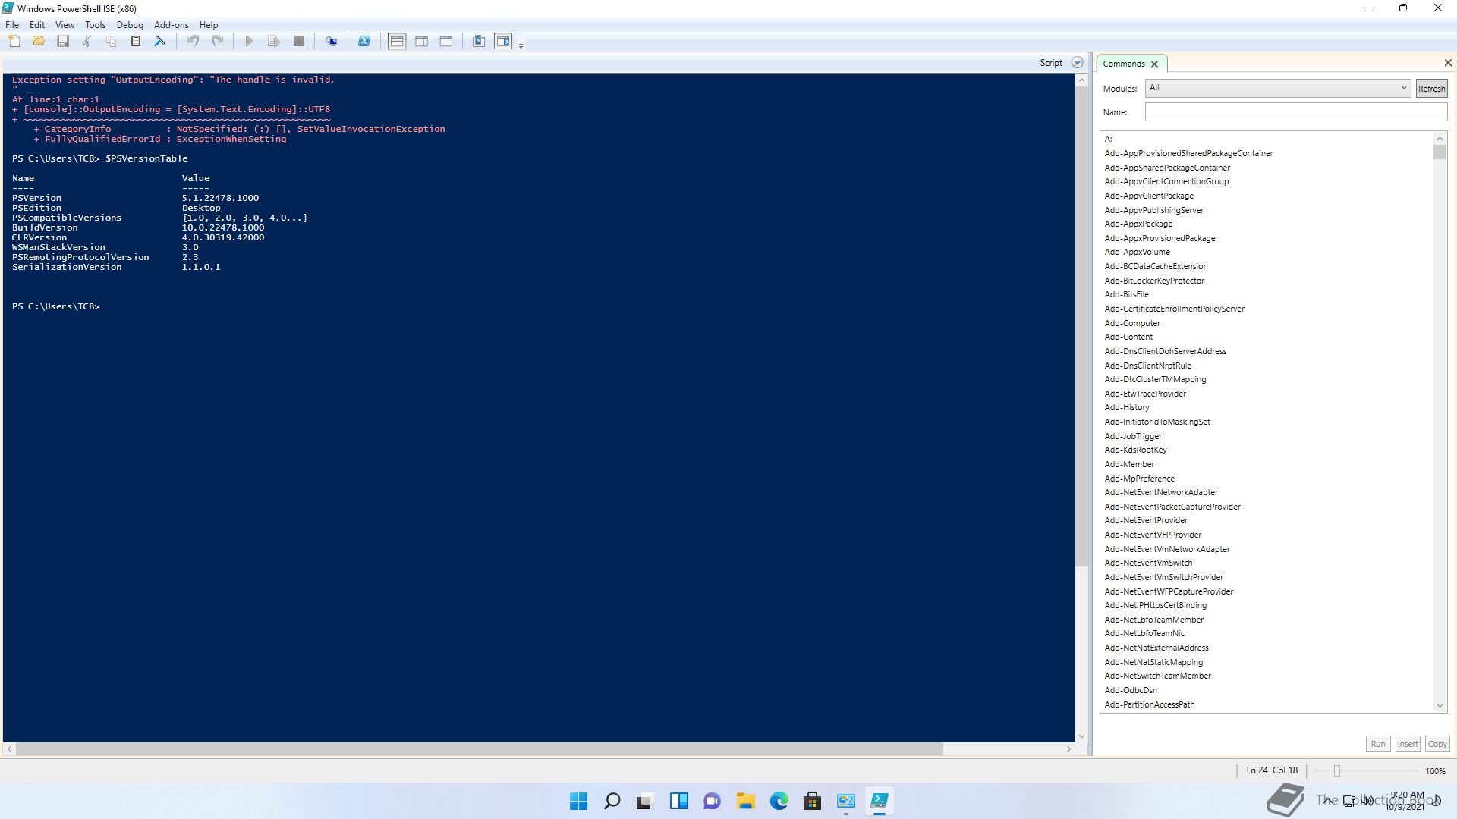Cut selection with scissors icon
This screenshot has height=819, width=1457.
tap(87, 42)
